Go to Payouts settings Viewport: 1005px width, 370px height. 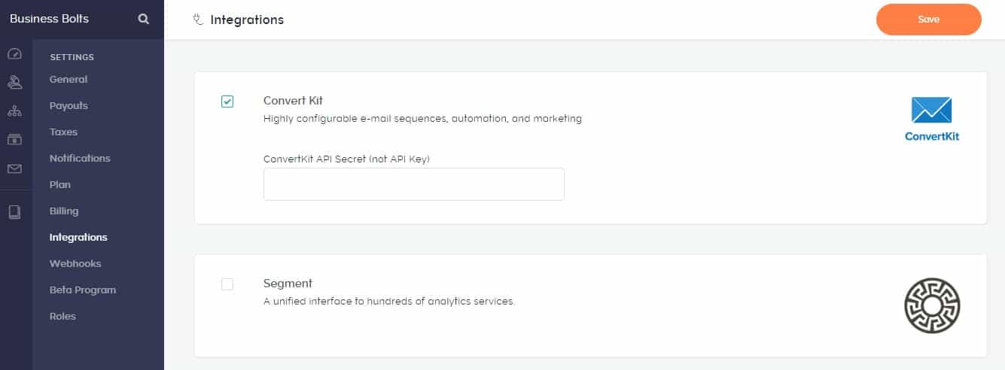[x=69, y=106]
